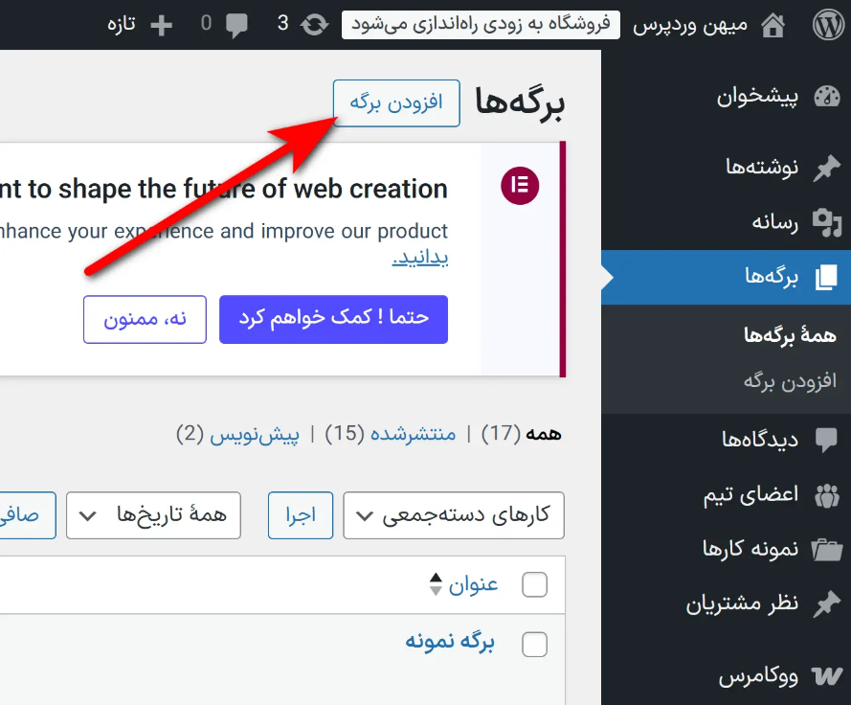
Task: Dismiss the notice with نه، ممنون
Action: point(145,319)
